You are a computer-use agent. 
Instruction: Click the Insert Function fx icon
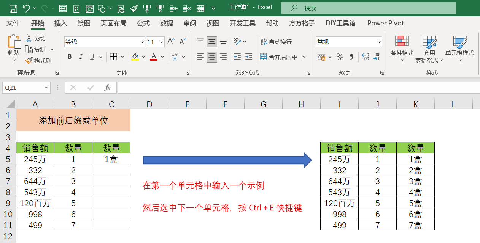pos(108,88)
